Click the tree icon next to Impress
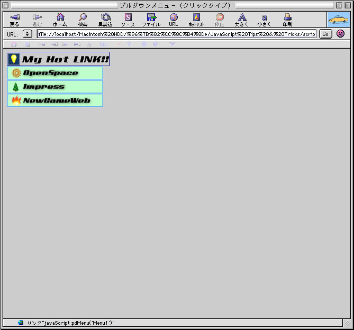This screenshot has width=354, height=330. point(15,87)
